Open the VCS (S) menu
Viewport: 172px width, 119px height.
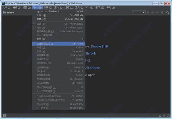click(89, 7)
